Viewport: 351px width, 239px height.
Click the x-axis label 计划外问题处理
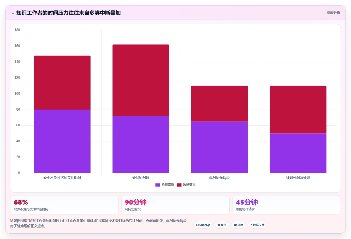[x=298, y=178]
